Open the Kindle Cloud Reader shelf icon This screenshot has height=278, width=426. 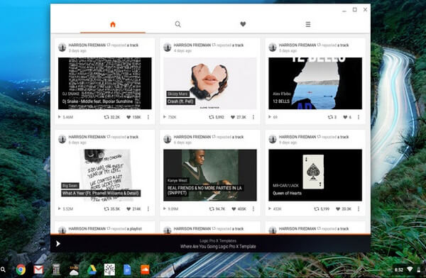pos(74,270)
